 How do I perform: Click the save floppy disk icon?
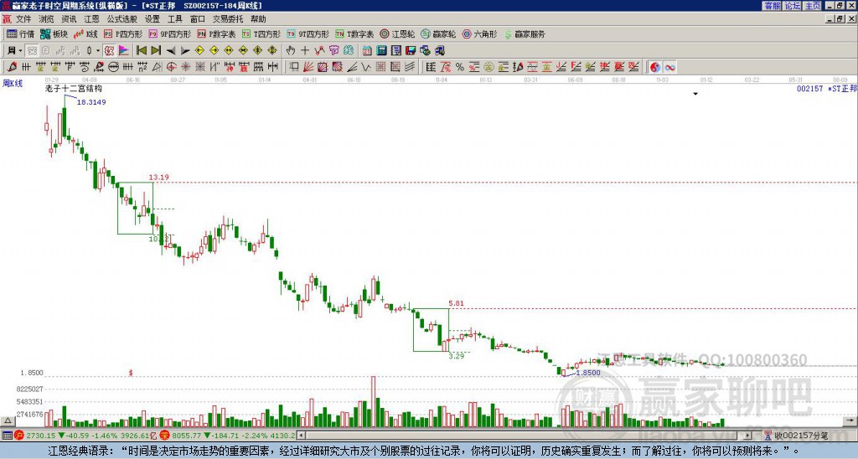[411, 50]
